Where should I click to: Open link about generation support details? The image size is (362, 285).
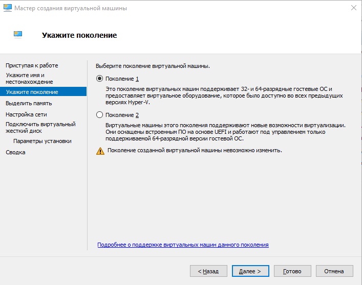click(183, 245)
